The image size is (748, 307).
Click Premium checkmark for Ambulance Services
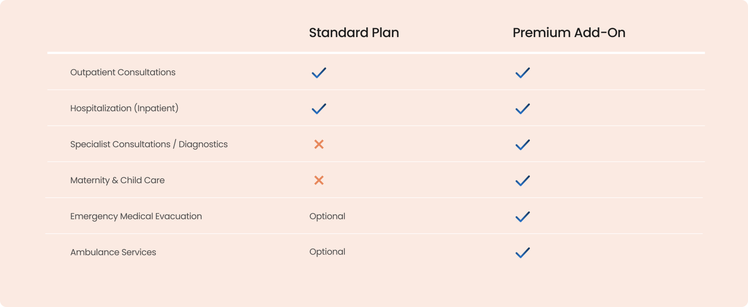[x=523, y=253]
